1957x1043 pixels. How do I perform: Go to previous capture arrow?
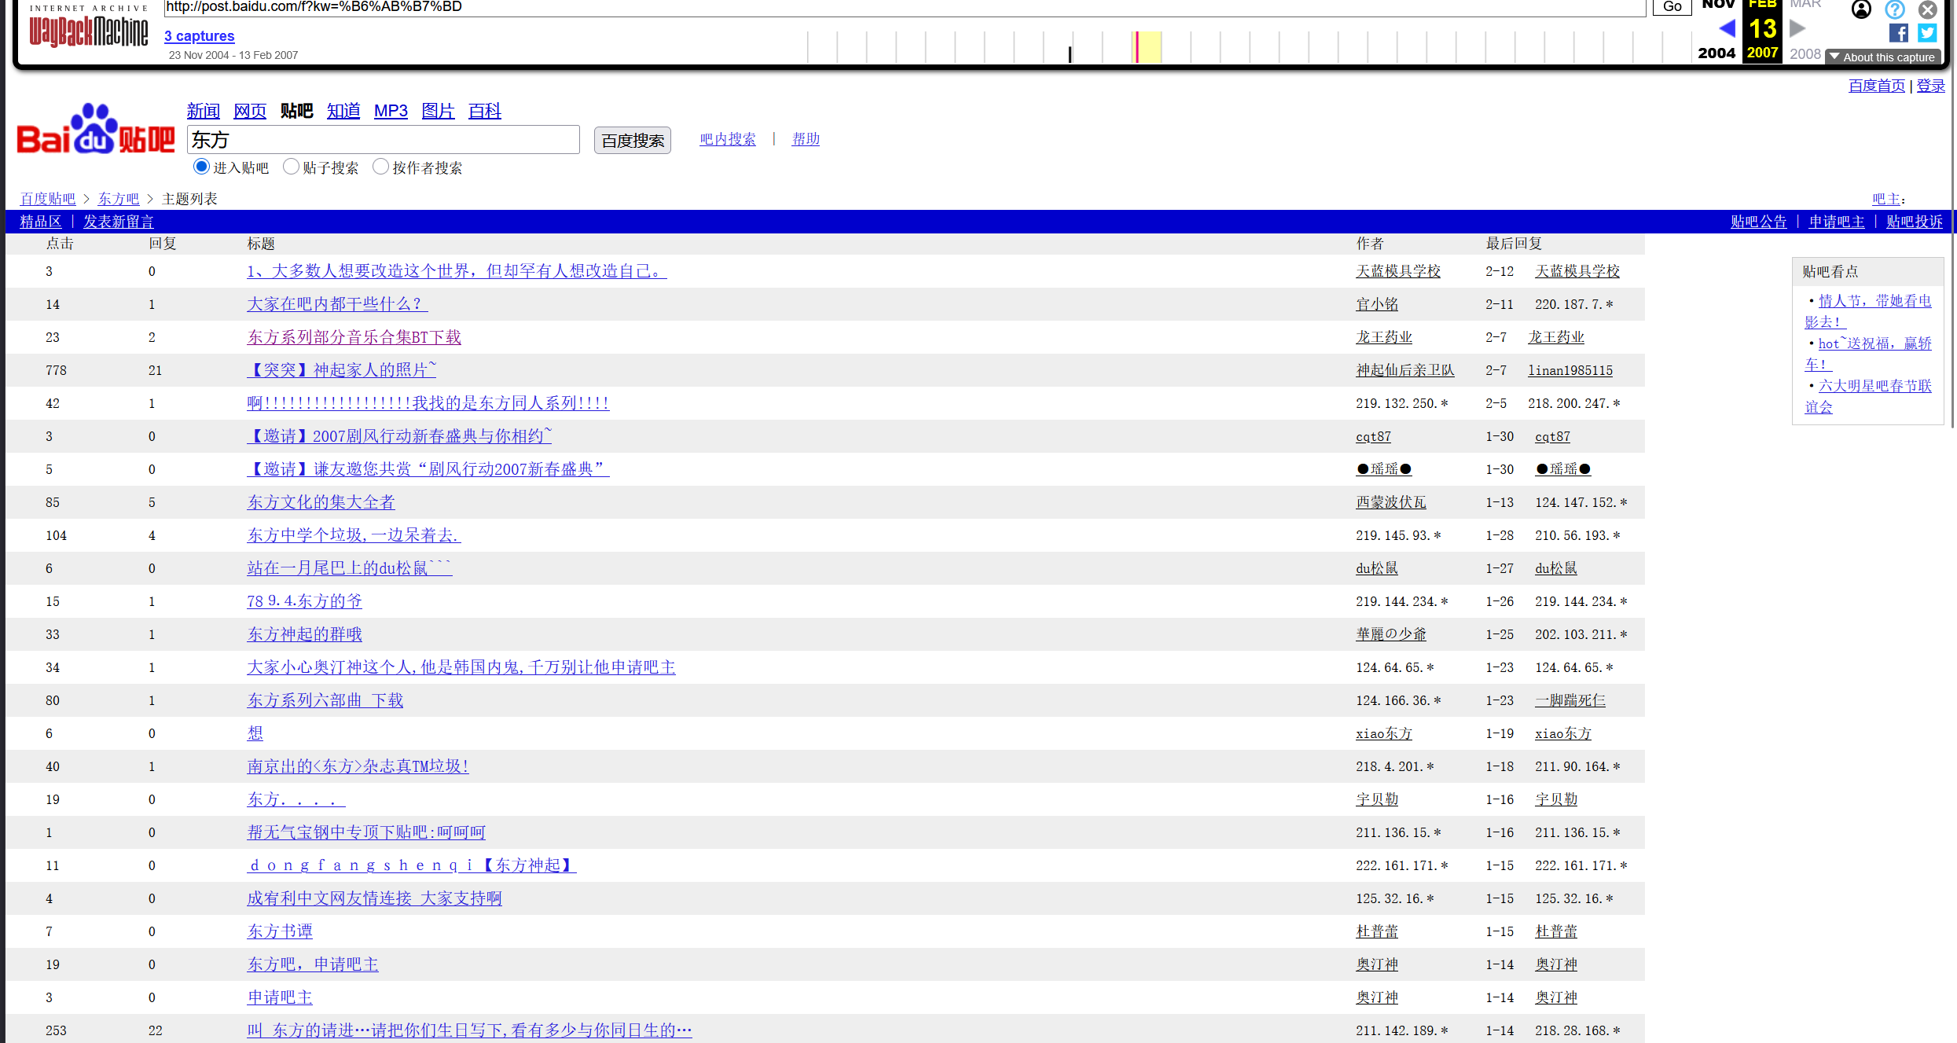tap(1727, 29)
